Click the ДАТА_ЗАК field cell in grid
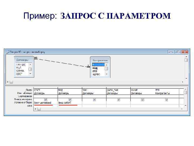 [x=118, y=90]
